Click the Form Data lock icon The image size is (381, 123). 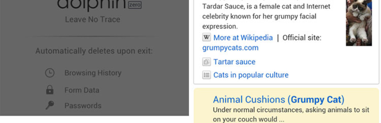pyautogui.click(x=50, y=90)
